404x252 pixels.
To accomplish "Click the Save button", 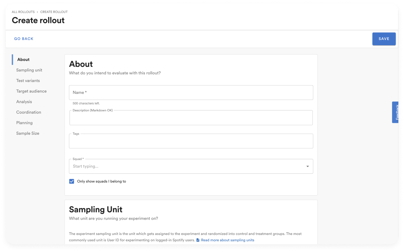I will click(x=384, y=39).
